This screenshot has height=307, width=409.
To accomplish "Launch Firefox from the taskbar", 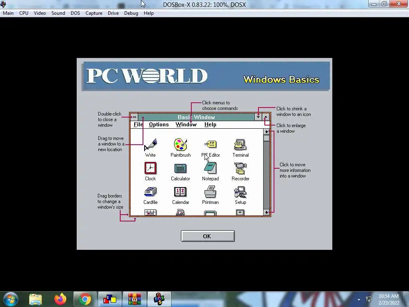I will [x=60, y=299].
